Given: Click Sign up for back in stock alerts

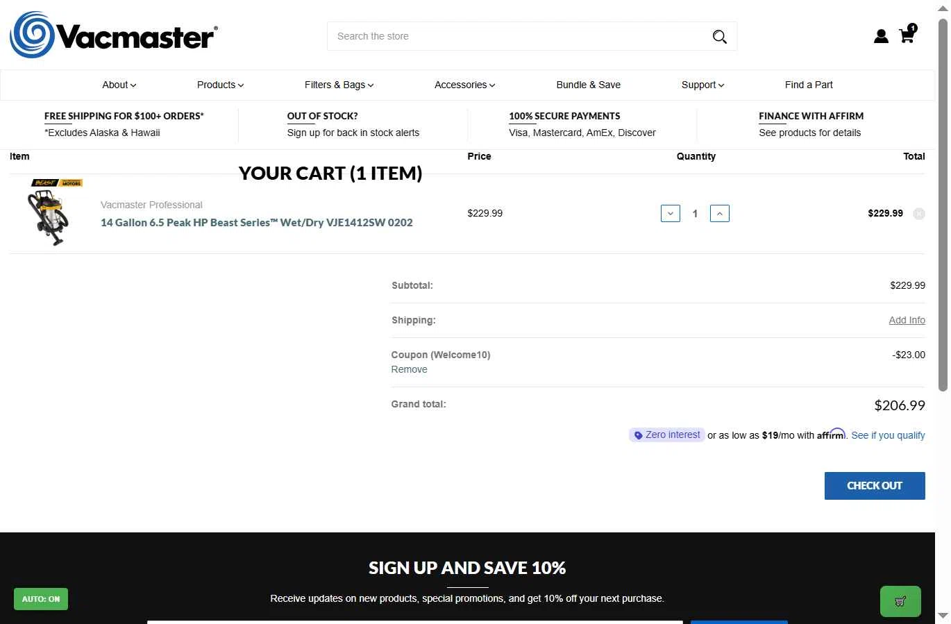Looking at the screenshot, I should point(353,133).
